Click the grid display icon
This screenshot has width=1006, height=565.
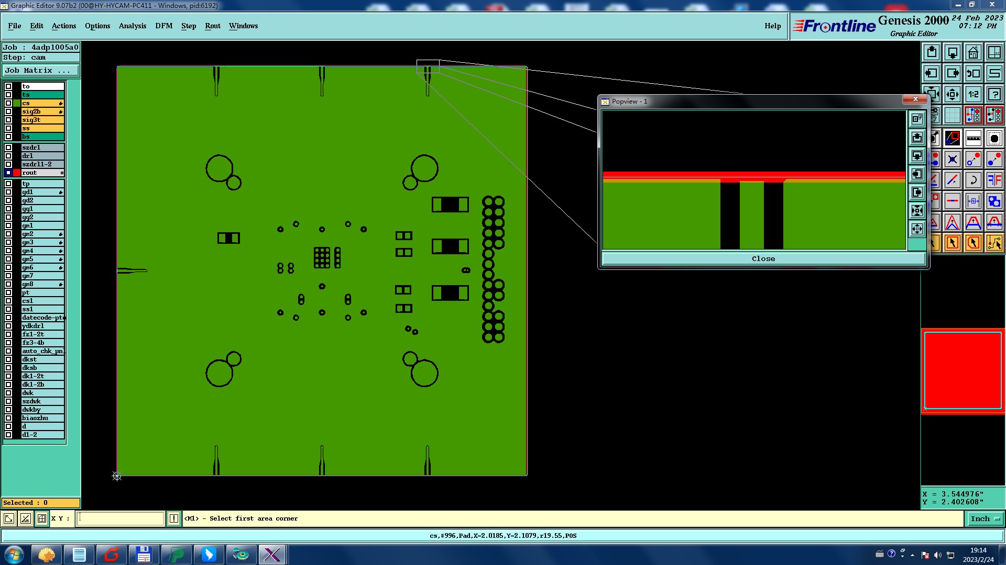(952, 115)
